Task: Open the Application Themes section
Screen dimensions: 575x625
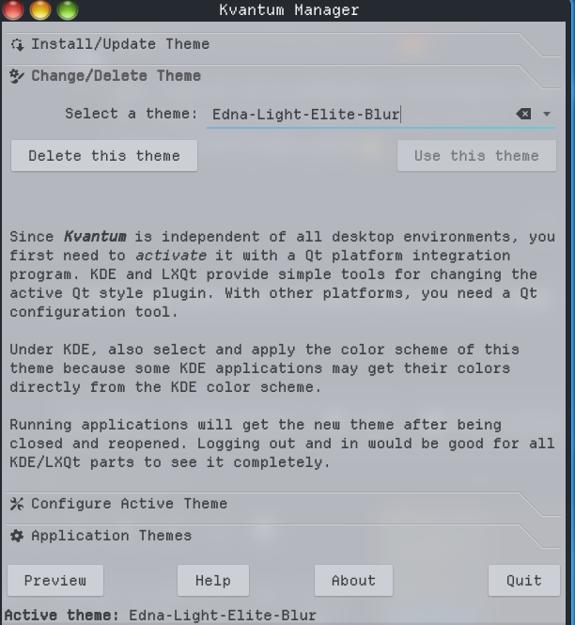Action: coord(111,536)
